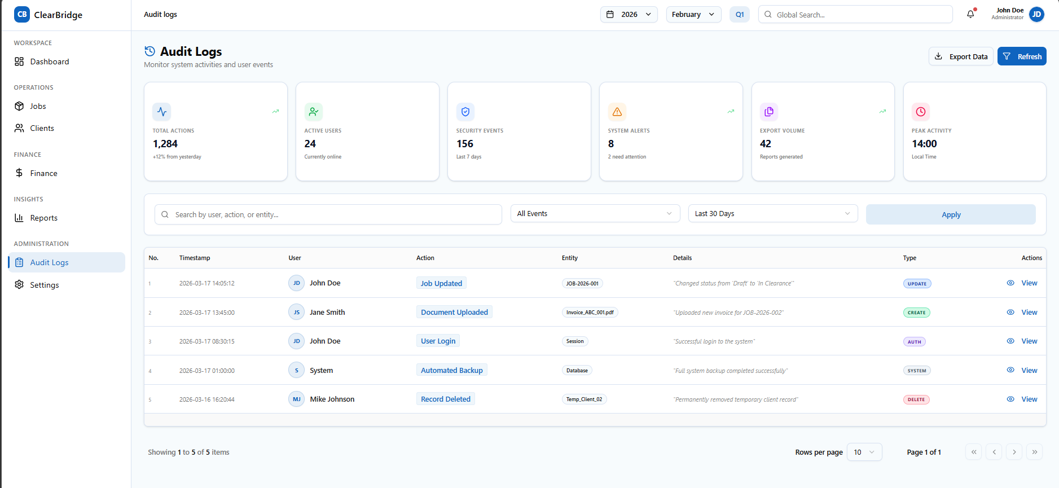Jump to last page of results
The width and height of the screenshot is (1059, 488).
[1035, 452]
